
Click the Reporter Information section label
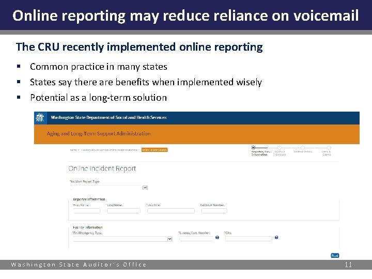89,199
